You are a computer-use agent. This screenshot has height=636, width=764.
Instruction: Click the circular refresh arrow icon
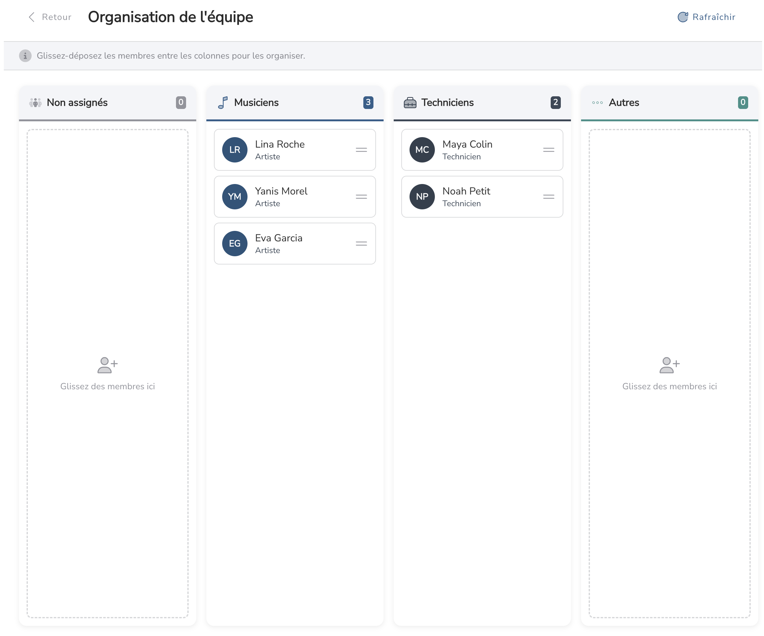click(x=683, y=17)
